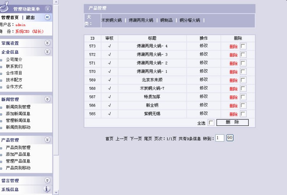Click the 删 除 batch delete button
This screenshot has width=287, height=195.
pos(232,122)
